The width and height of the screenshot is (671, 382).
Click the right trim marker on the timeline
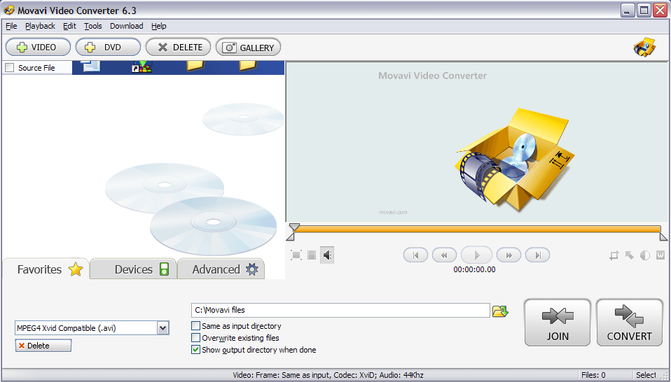click(x=664, y=236)
